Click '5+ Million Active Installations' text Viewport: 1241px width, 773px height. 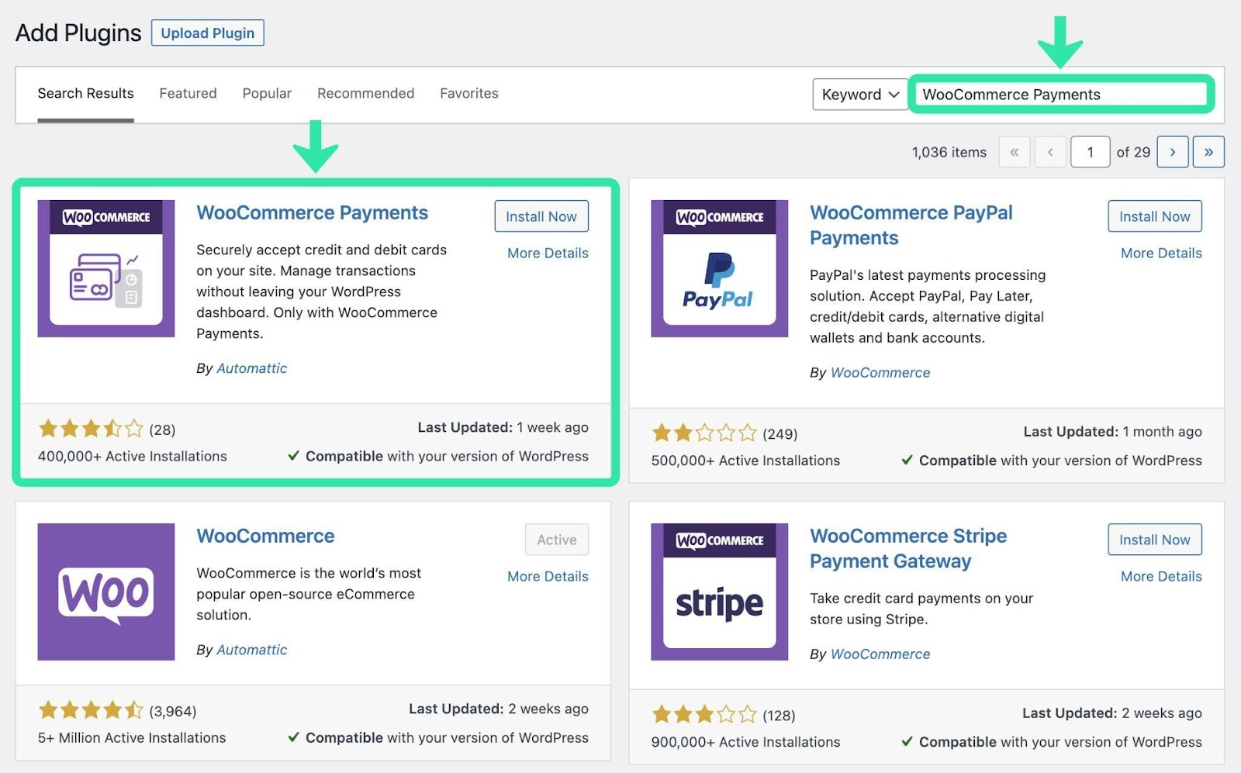(x=132, y=737)
